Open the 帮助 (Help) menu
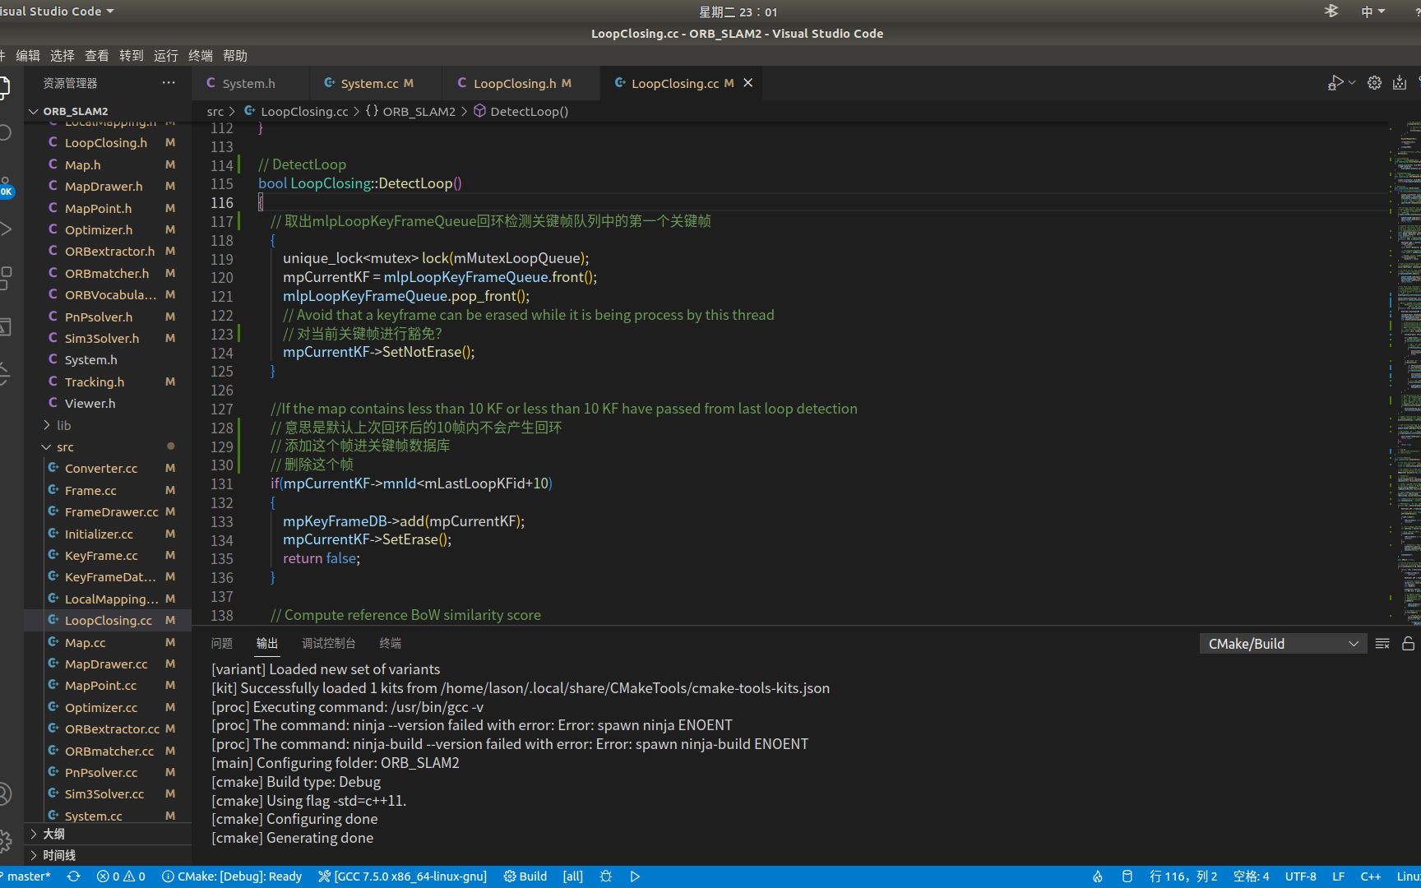Screen dimensions: 1421x888 pyautogui.click(x=234, y=55)
